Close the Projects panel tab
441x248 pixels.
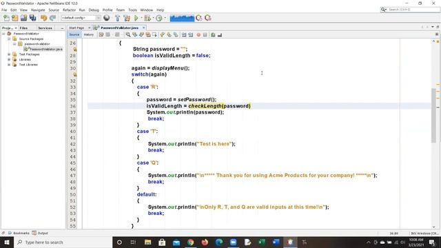16,28
